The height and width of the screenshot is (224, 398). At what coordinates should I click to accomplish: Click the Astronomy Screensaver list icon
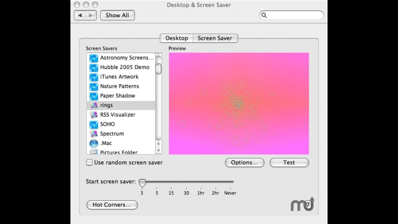[x=94, y=58]
